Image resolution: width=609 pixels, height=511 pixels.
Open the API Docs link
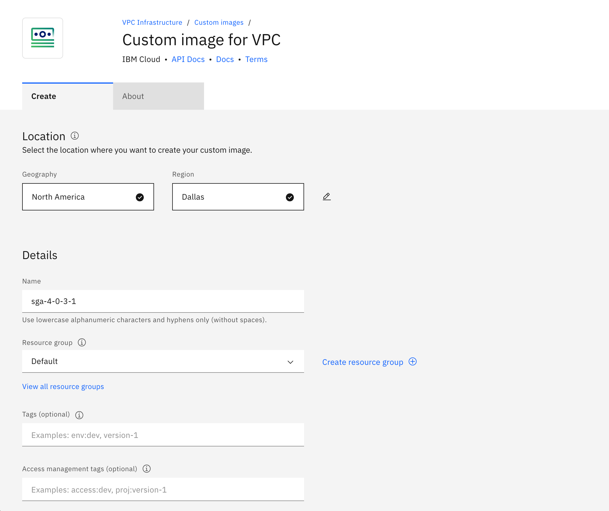(x=188, y=59)
